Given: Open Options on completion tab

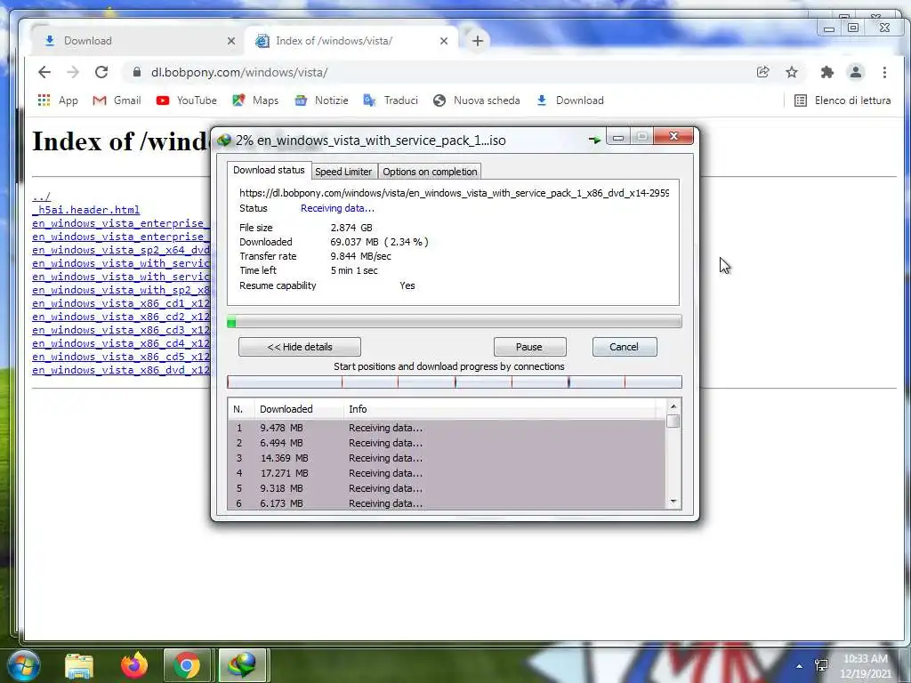Looking at the screenshot, I should point(430,172).
